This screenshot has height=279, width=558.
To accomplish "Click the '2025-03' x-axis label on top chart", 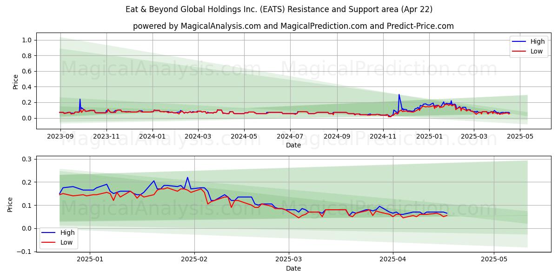I will click(474, 137).
